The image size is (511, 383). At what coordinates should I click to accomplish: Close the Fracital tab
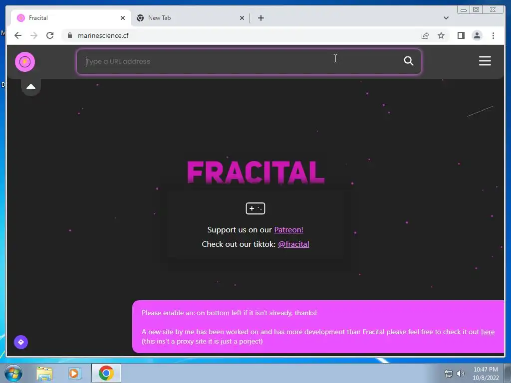pos(123,18)
